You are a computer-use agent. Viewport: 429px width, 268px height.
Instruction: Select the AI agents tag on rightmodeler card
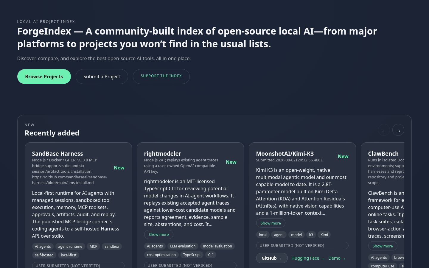(x=155, y=246)
